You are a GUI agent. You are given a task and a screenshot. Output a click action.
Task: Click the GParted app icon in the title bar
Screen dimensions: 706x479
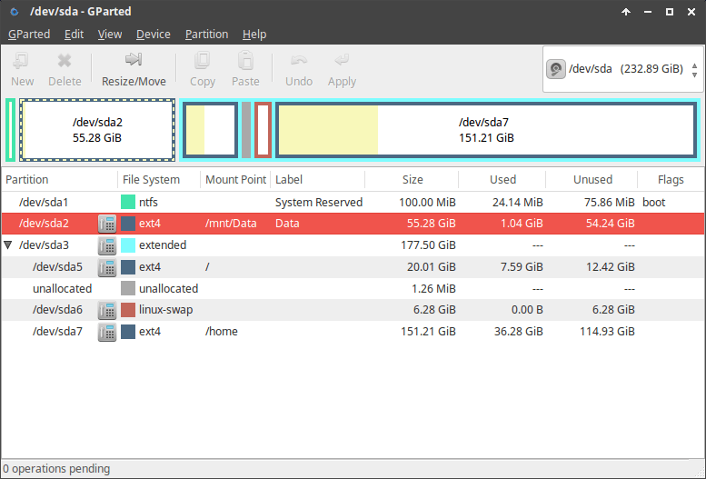pos(15,12)
